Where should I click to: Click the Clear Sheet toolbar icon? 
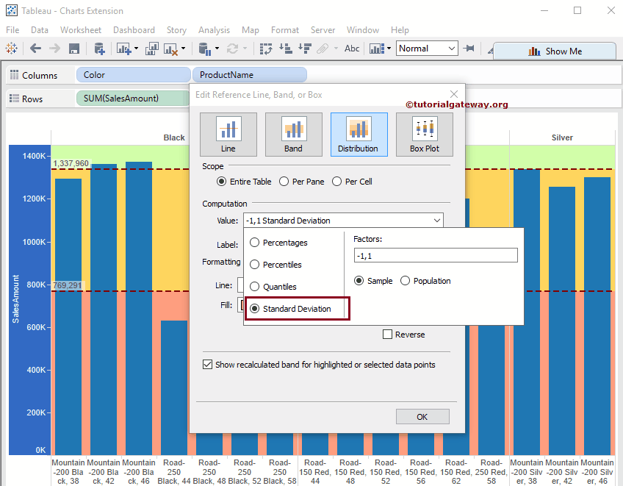(171, 49)
